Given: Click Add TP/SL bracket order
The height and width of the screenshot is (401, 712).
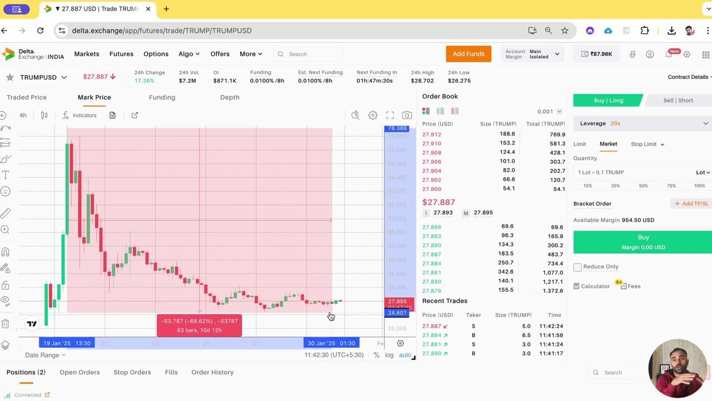Looking at the screenshot, I should pyautogui.click(x=691, y=204).
